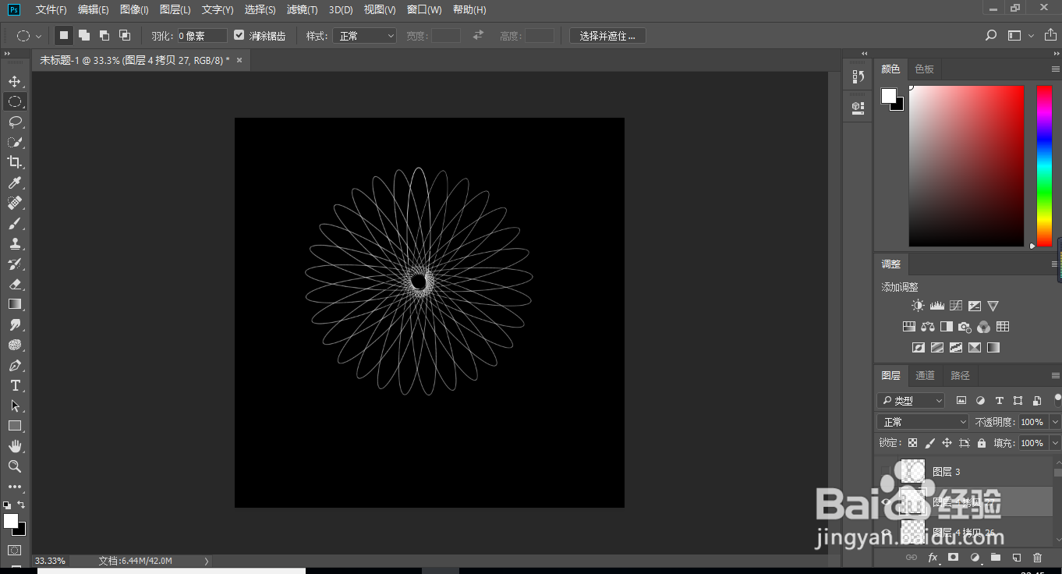Toggle lock all for layer
This screenshot has height=574, width=1062.
tap(982, 443)
